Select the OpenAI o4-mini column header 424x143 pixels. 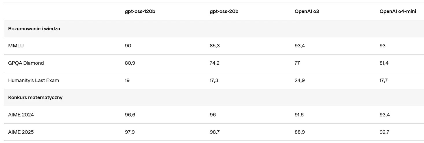[x=398, y=12]
